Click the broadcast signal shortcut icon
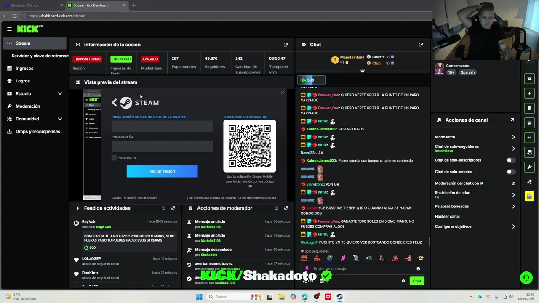The image size is (539, 303). tap(529, 138)
